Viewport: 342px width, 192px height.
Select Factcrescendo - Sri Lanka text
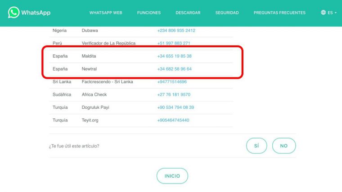tap(107, 82)
